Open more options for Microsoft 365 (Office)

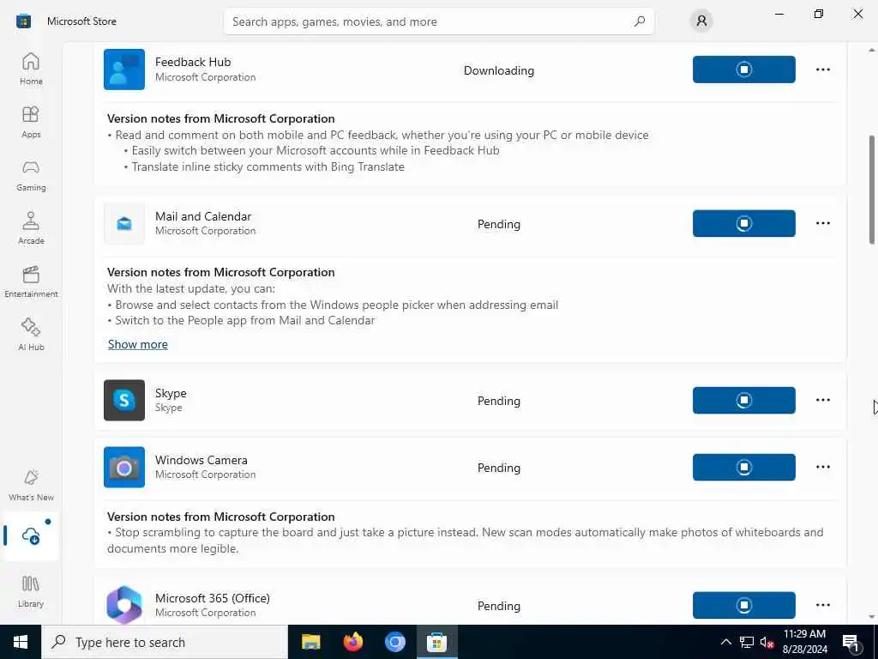(x=822, y=605)
